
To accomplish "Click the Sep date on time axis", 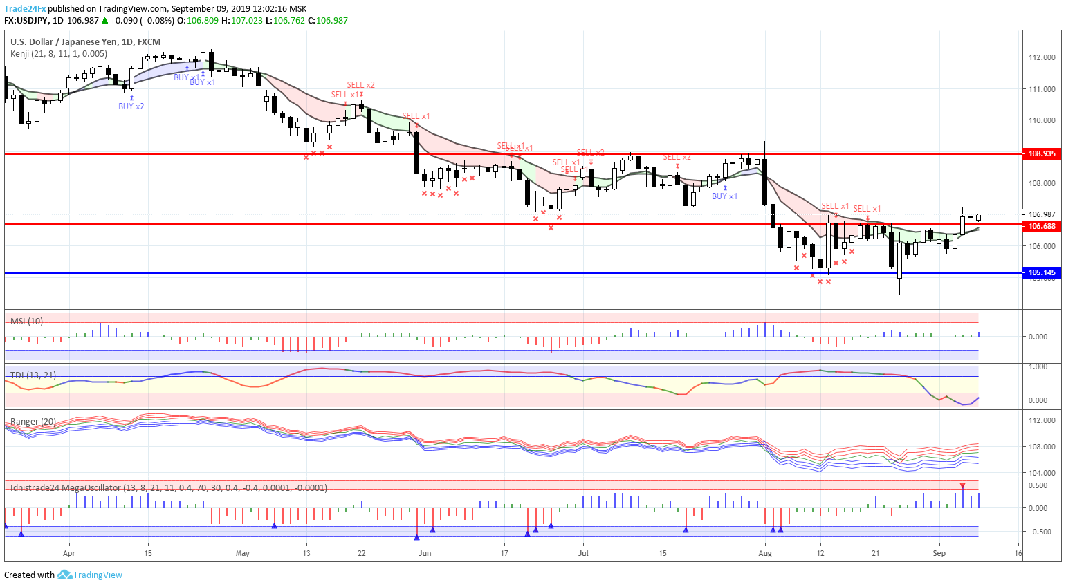I will (939, 553).
